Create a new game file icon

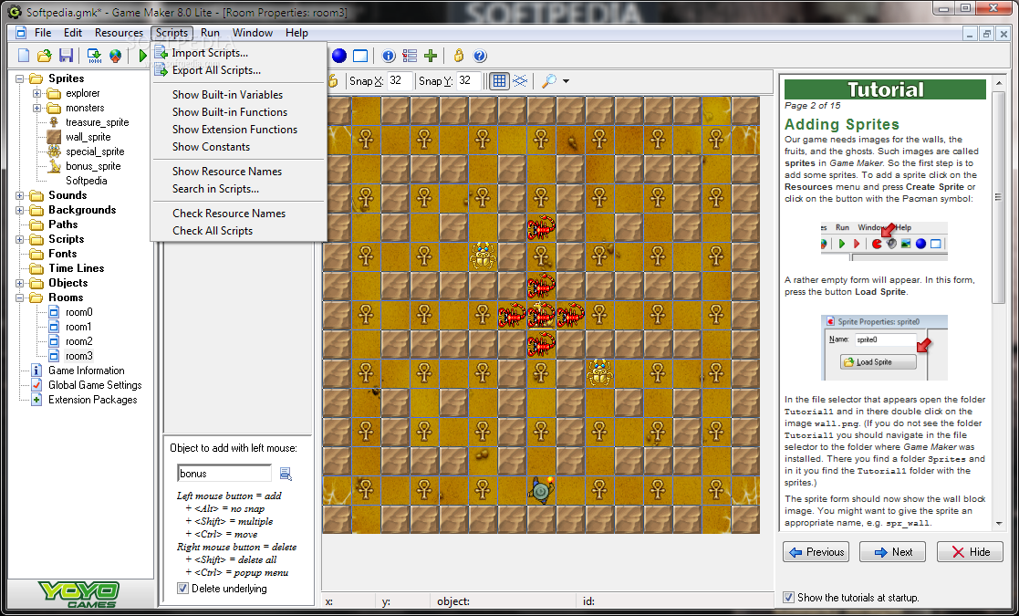click(24, 56)
